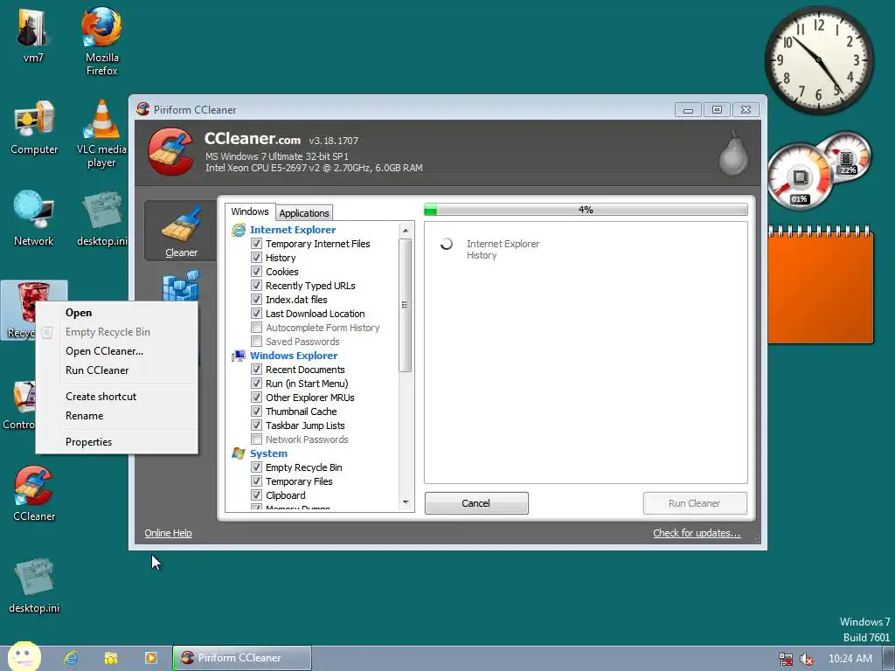Viewport: 895px width, 671px height.
Task: Enable Autocomplete Form History checkbox
Action: pyautogui.click(x=257, y=328)
